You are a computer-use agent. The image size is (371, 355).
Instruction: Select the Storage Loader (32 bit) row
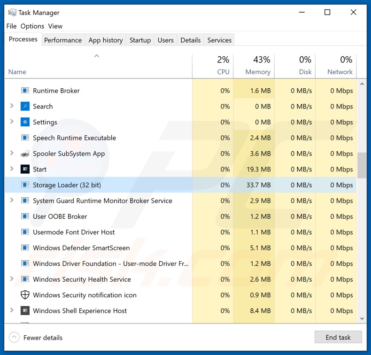180,185
